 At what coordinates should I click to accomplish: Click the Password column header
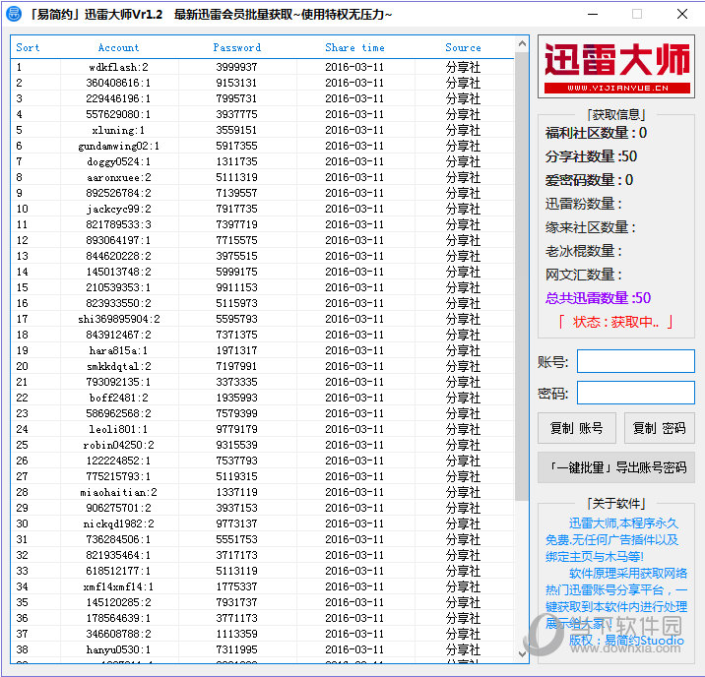237,47
